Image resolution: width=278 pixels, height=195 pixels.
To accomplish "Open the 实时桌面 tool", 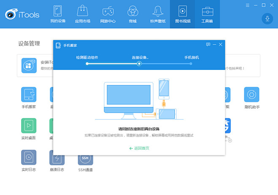I will 29,126.
